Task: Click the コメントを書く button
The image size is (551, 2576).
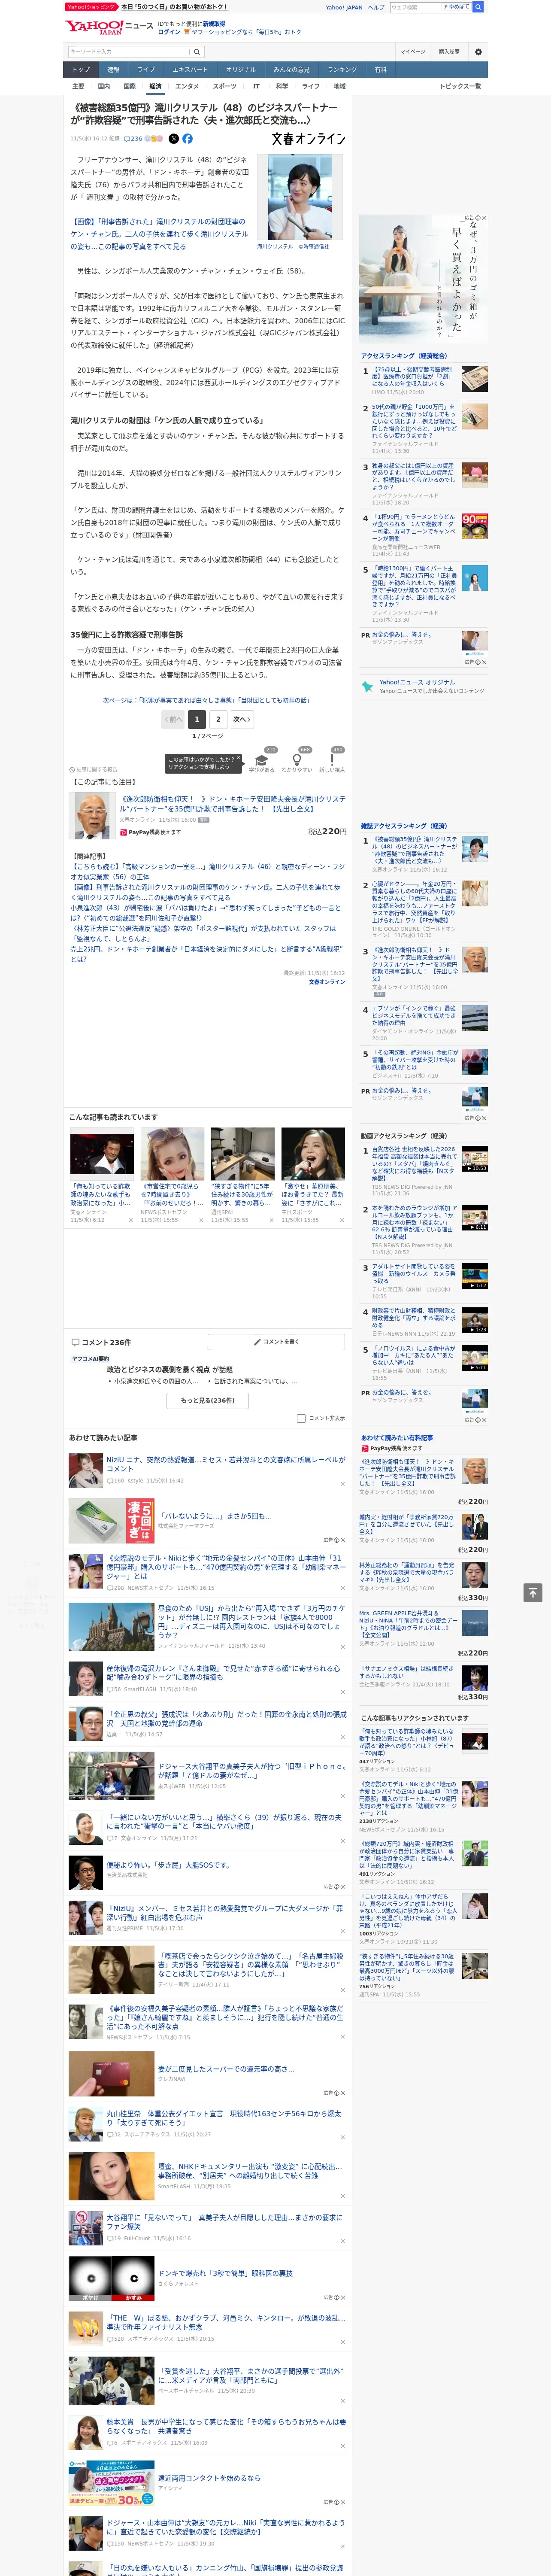Action: pyautogui.click(x=277, y=1342)
